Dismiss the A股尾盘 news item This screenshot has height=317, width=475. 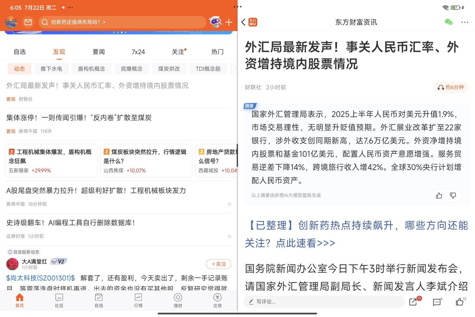(229, 204)
